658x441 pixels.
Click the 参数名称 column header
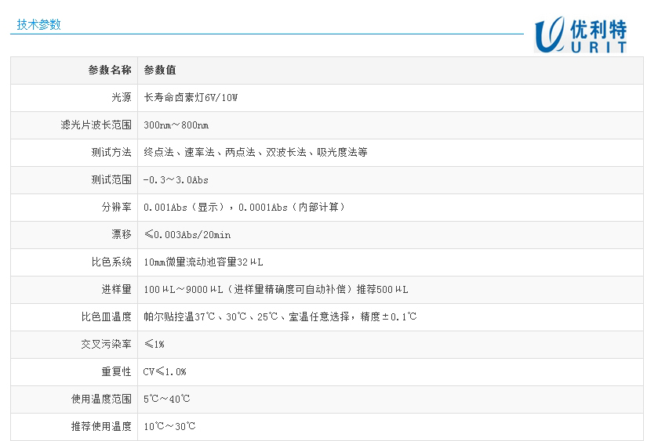coord(110,70)
